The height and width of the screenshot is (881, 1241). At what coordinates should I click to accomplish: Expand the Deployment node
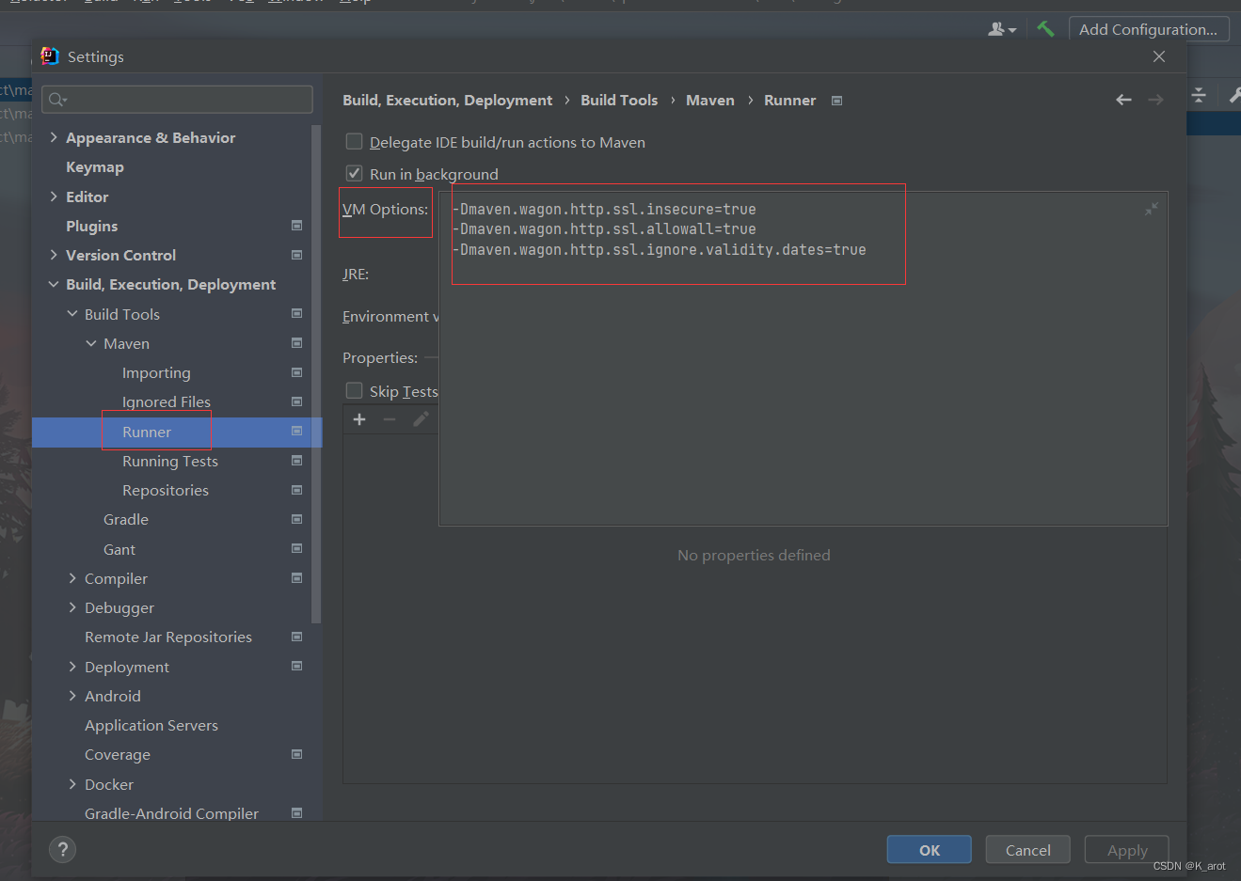click(72, 667)
